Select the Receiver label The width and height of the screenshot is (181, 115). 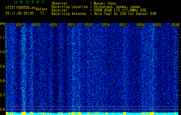[60, 10]
